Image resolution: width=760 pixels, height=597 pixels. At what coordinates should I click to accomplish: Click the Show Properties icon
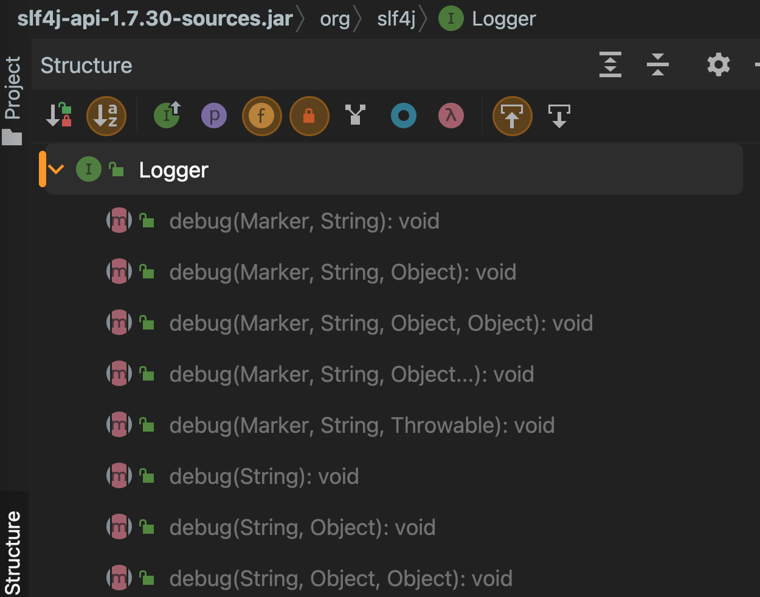point(214,116)
